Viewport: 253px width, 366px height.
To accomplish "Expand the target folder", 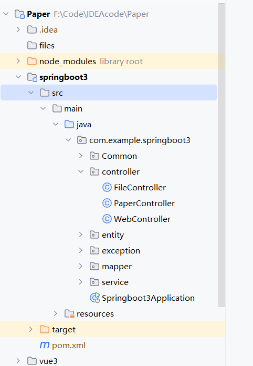I will point(30,329).
